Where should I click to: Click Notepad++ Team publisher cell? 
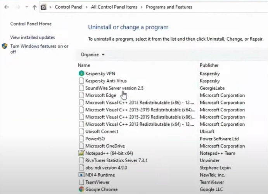(x=218, y=153)
